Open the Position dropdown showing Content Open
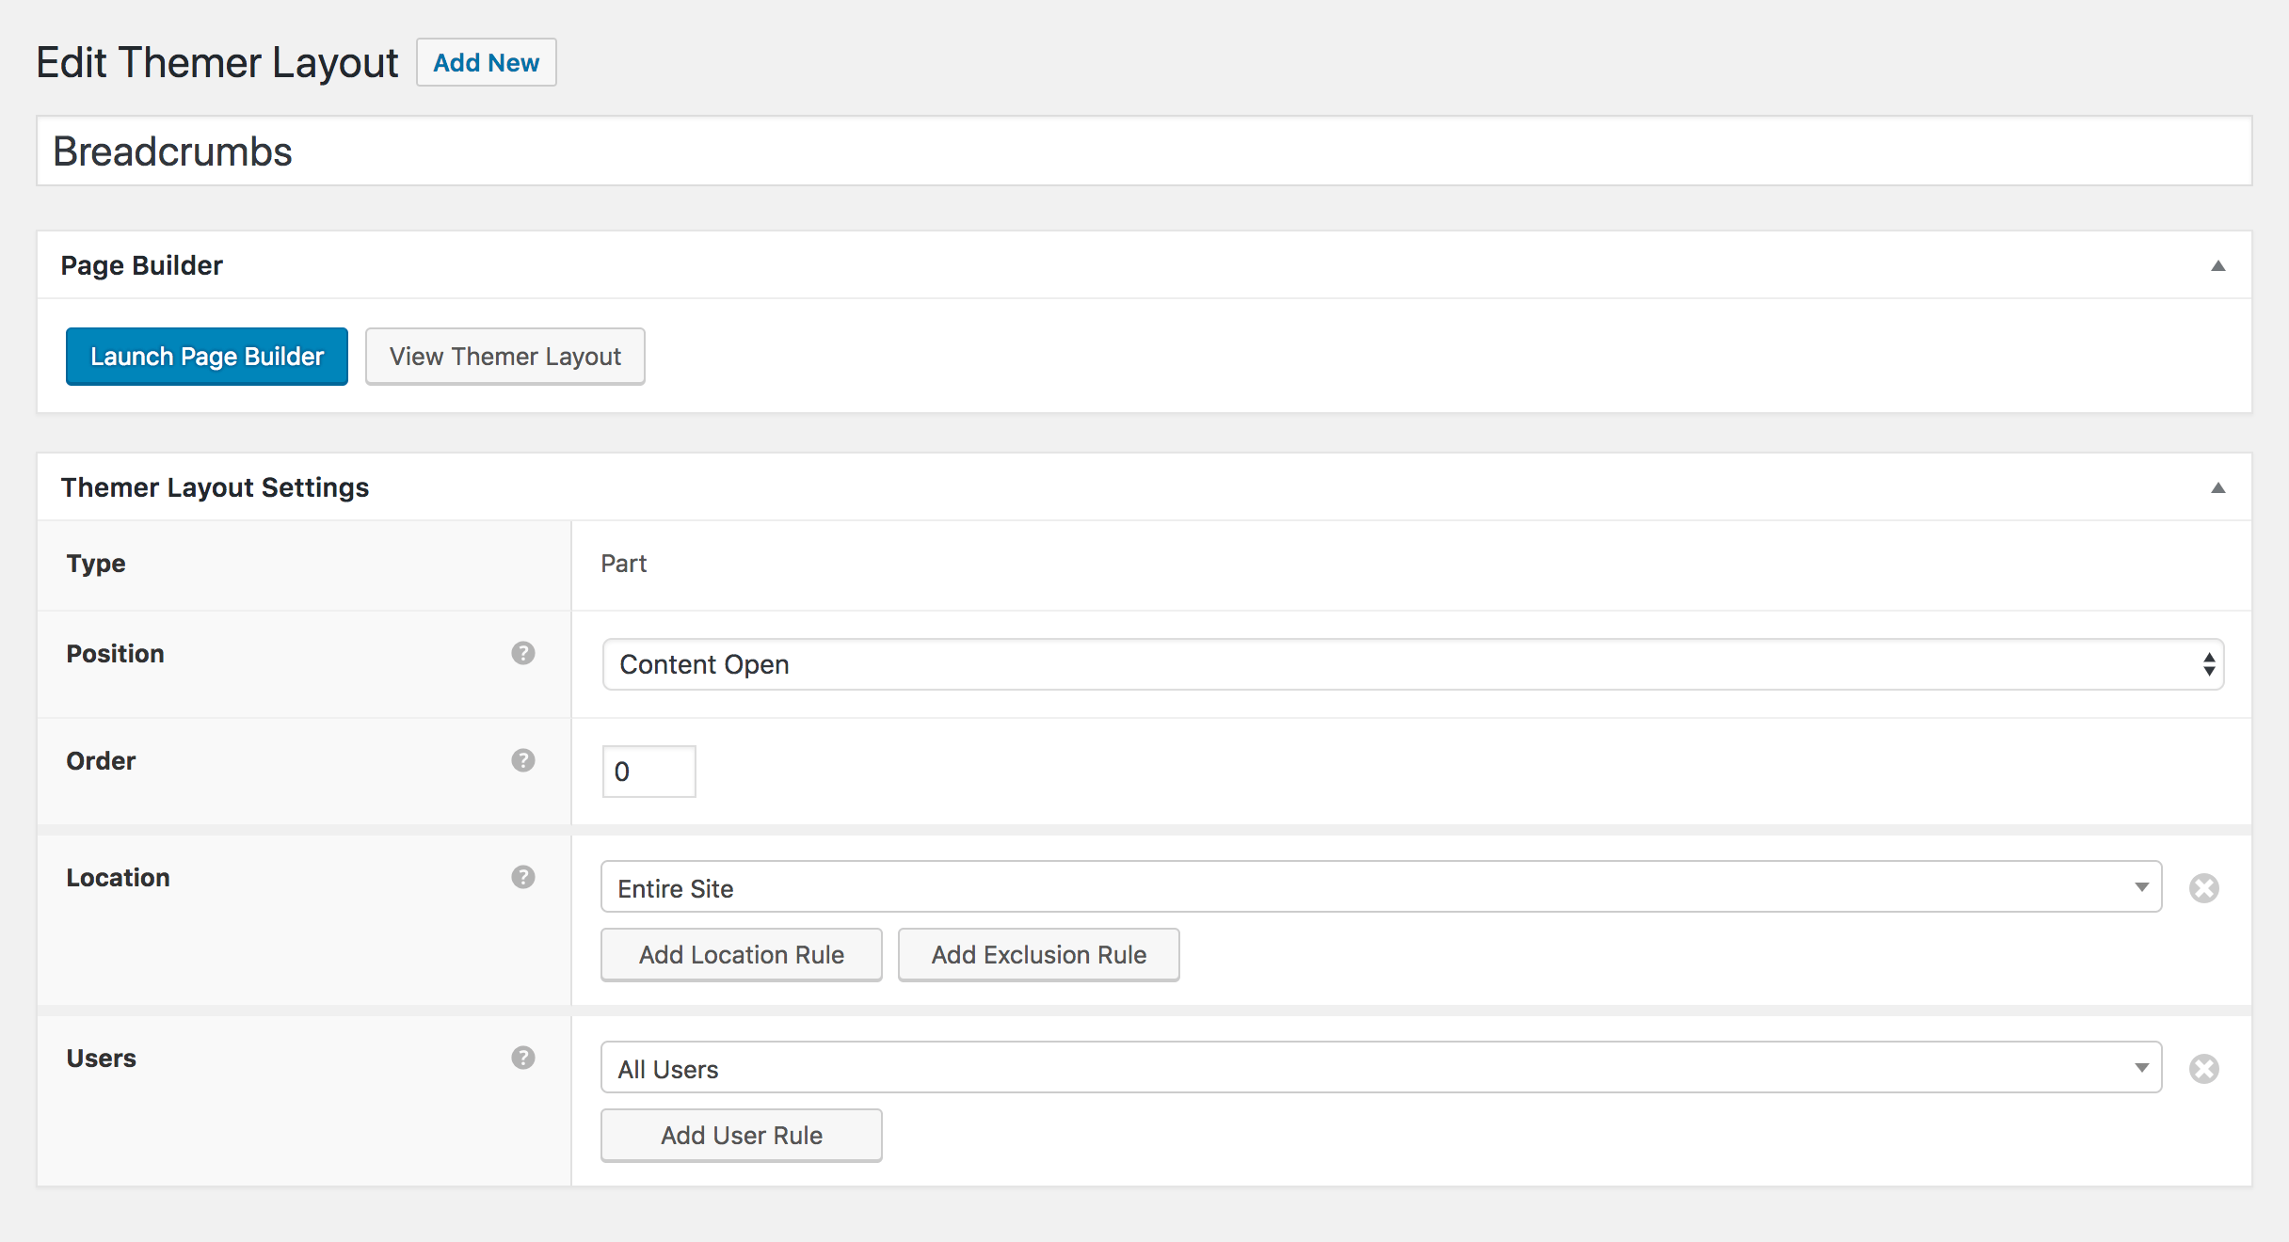 1412,664
